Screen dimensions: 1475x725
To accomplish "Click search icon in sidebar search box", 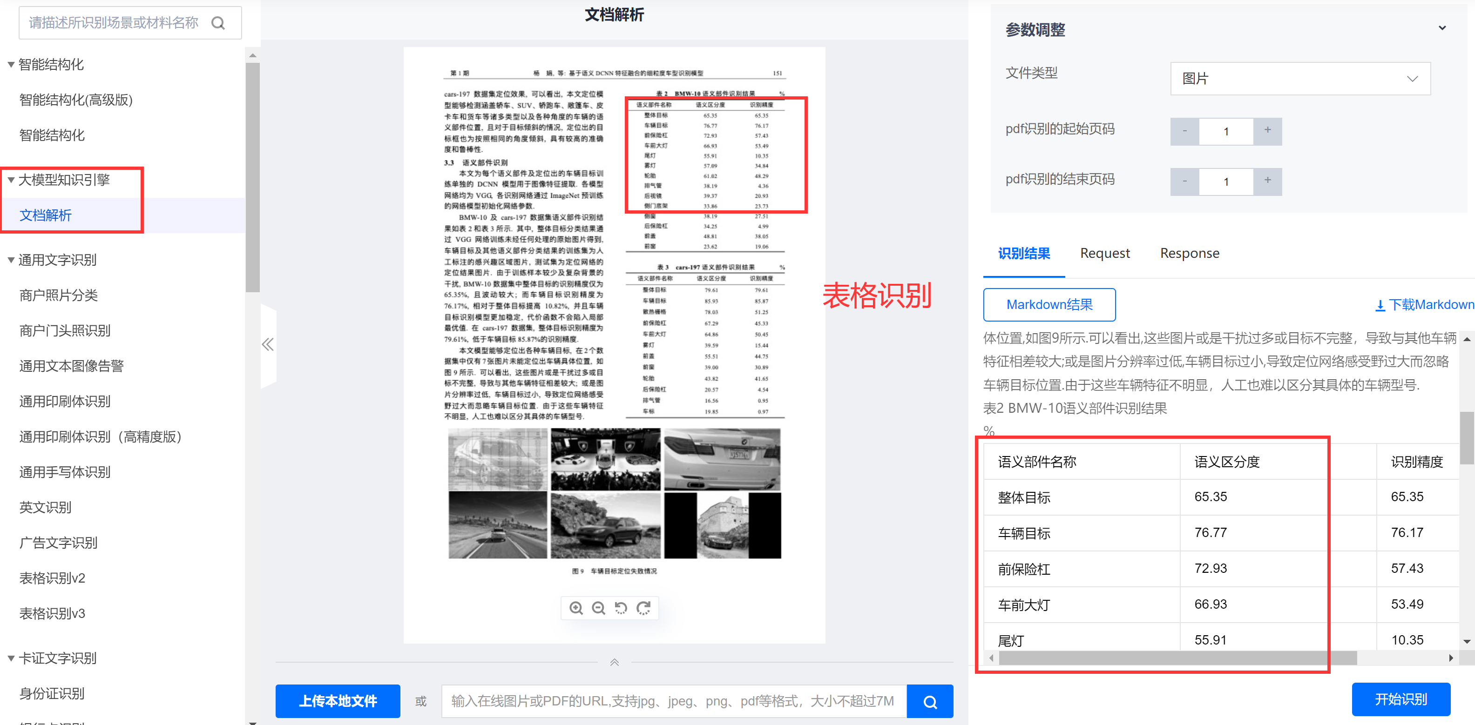I will point(218,23).
